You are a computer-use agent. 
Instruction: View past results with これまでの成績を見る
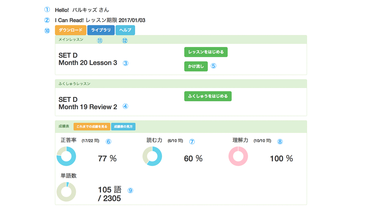pos(92,127)
